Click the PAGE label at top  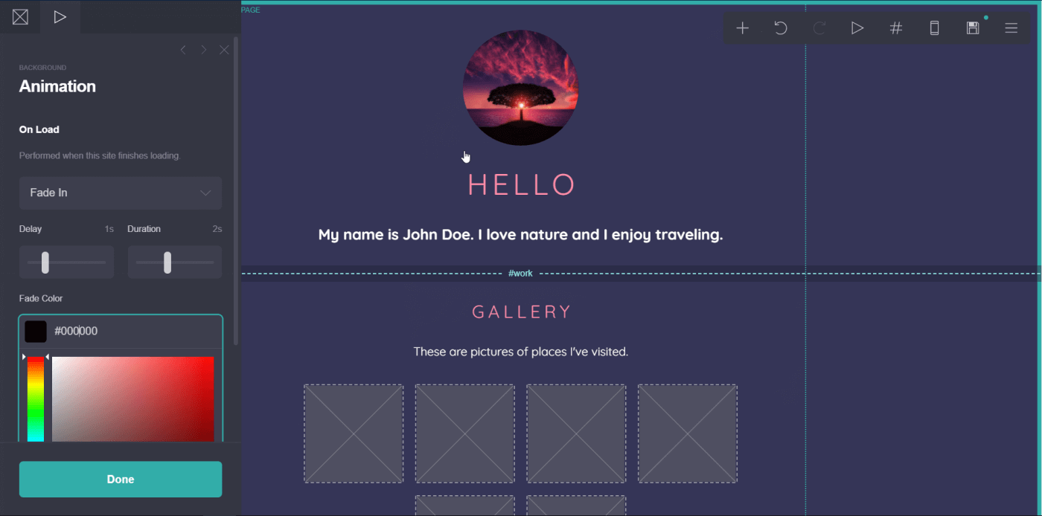coord(251,10)
